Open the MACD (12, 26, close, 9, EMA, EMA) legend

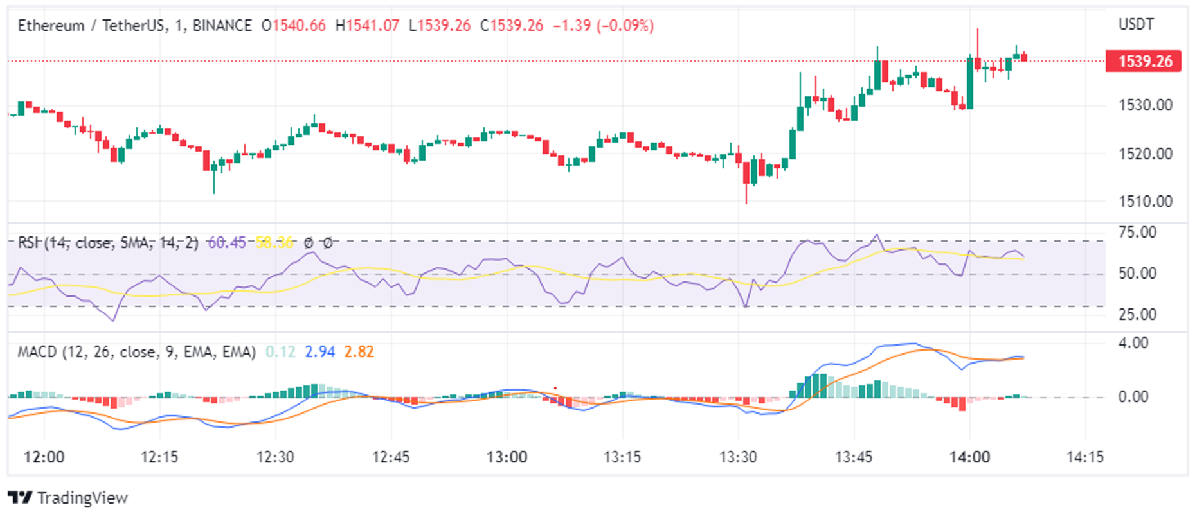pos(136,352)
